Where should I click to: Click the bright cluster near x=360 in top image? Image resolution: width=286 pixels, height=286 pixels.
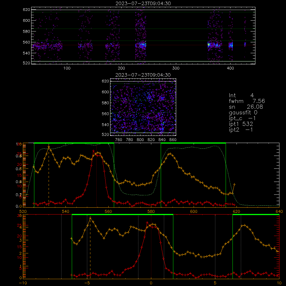[209, 45]
